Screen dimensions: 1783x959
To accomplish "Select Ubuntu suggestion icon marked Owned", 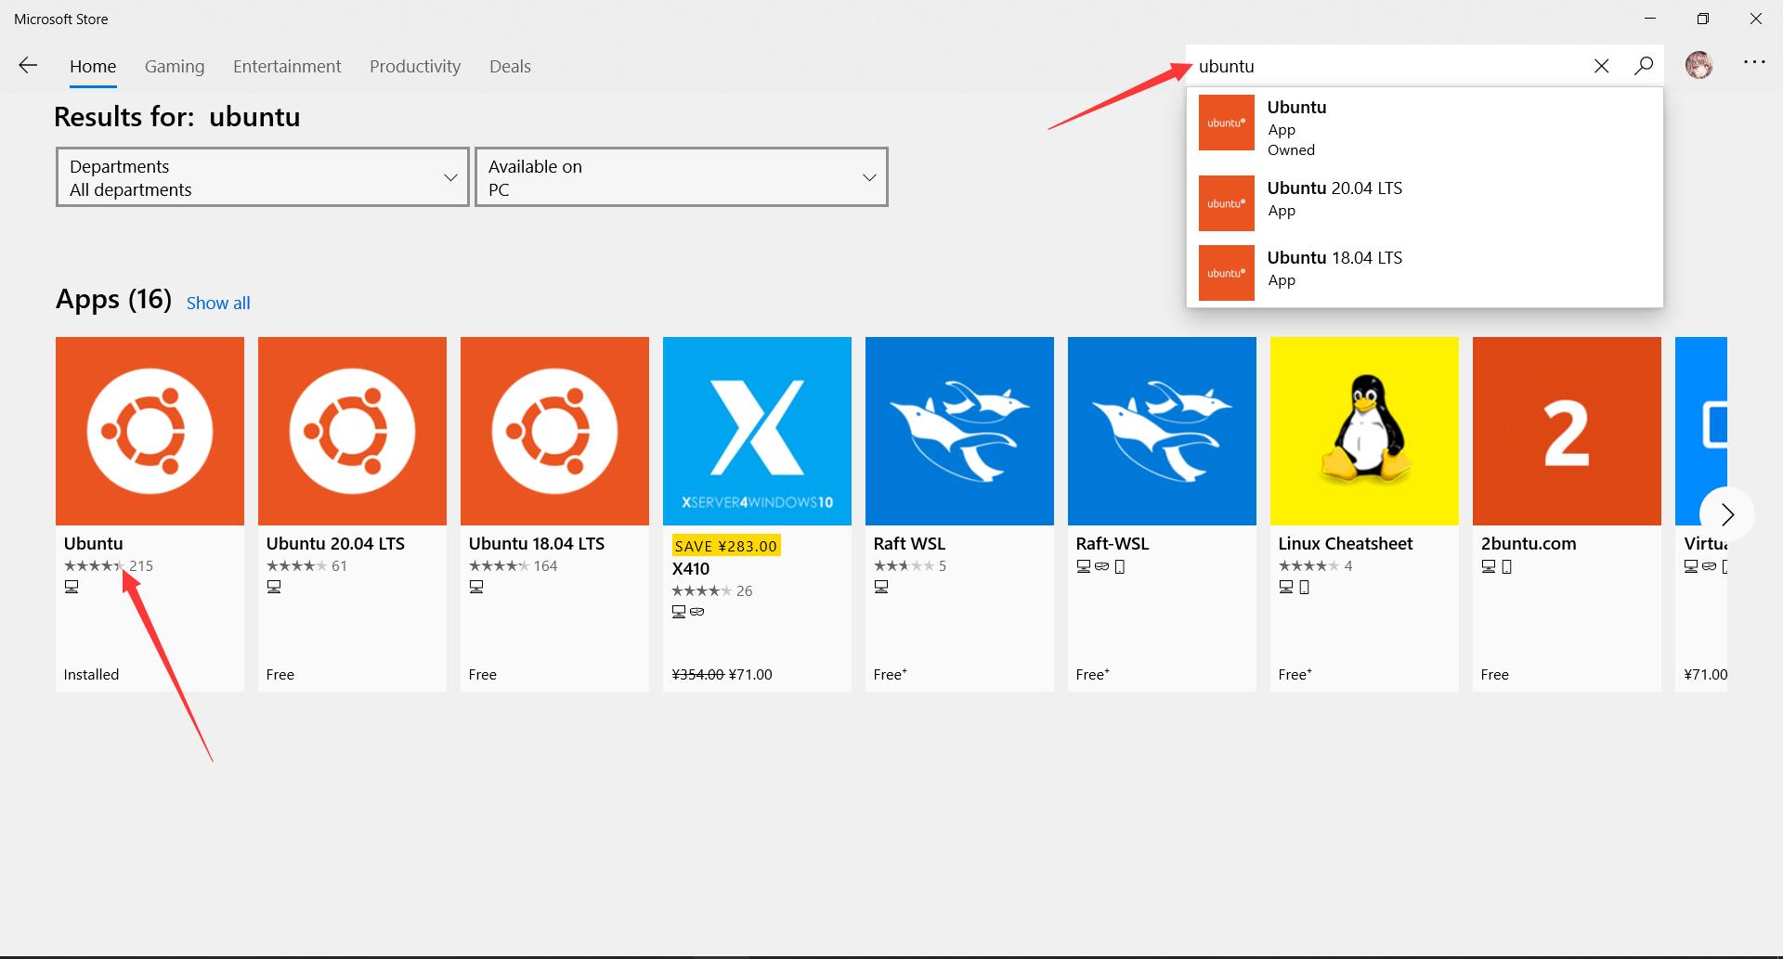I will tap(1226, 123).
